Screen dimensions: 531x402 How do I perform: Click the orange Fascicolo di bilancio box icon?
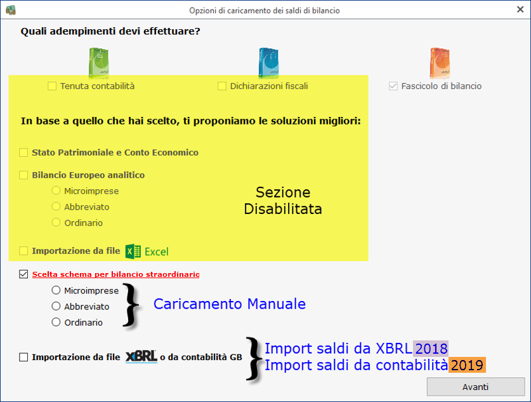(x=440, y=63)
